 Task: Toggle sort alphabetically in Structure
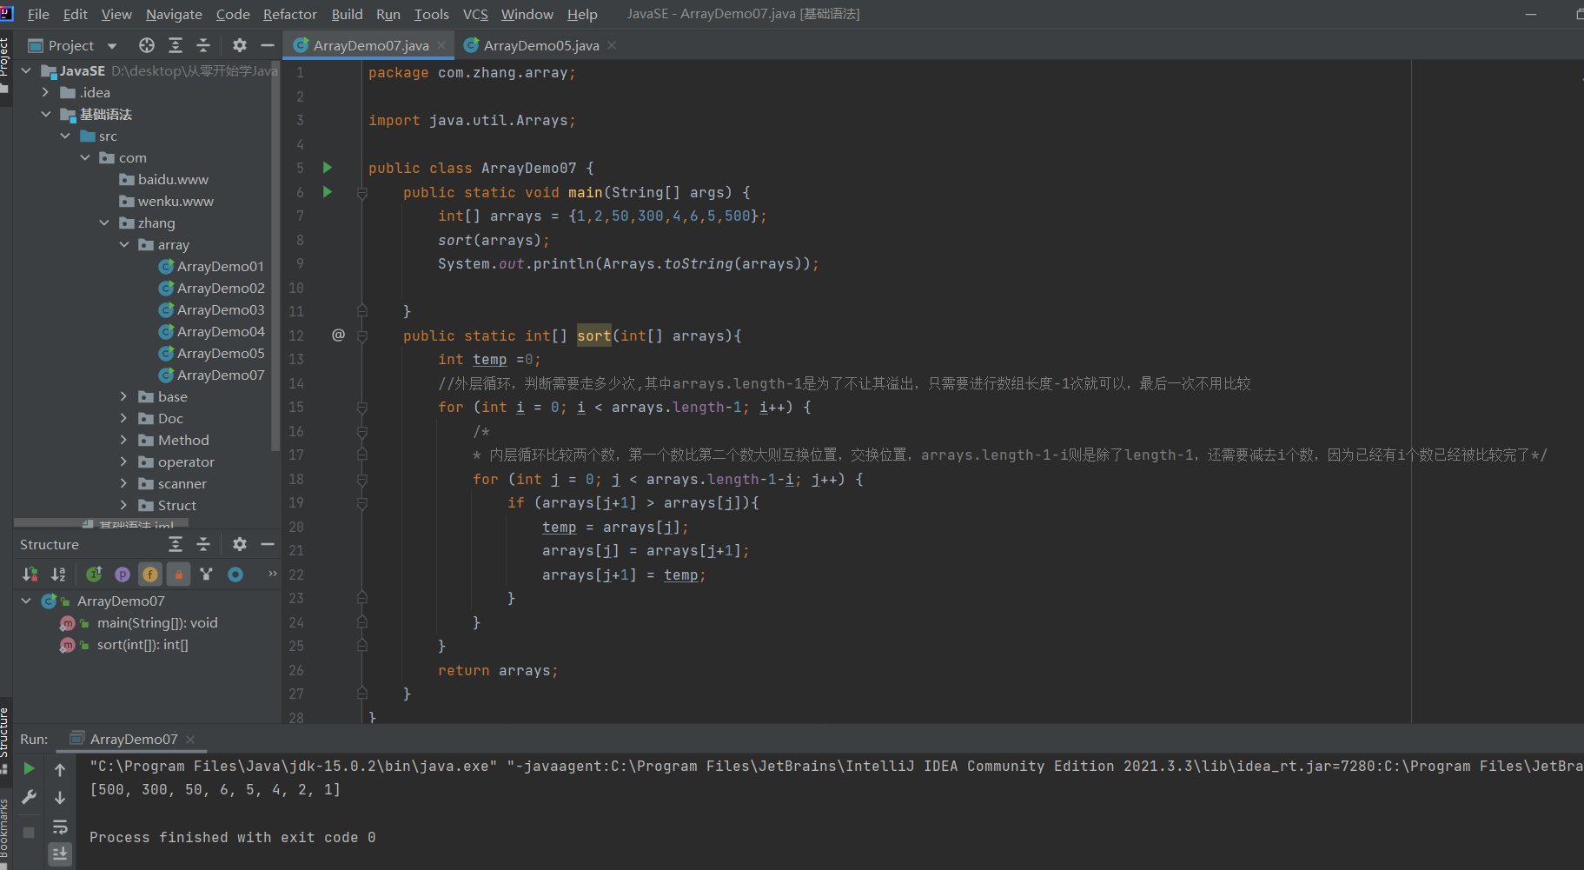pyautogui.click(x=58, y=574)
